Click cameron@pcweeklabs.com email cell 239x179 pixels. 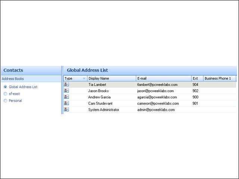[158, 104]
